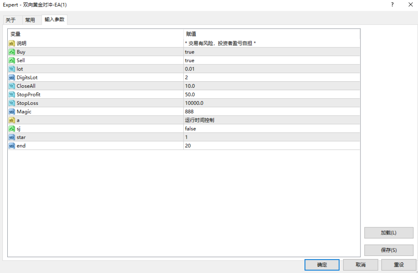
Task: Click the integer icon beside Magic
Action: click(12, 111)
